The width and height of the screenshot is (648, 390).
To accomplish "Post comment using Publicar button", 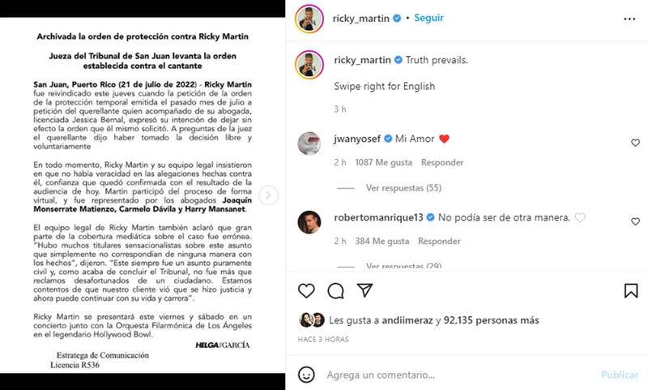I will [620, 375].
